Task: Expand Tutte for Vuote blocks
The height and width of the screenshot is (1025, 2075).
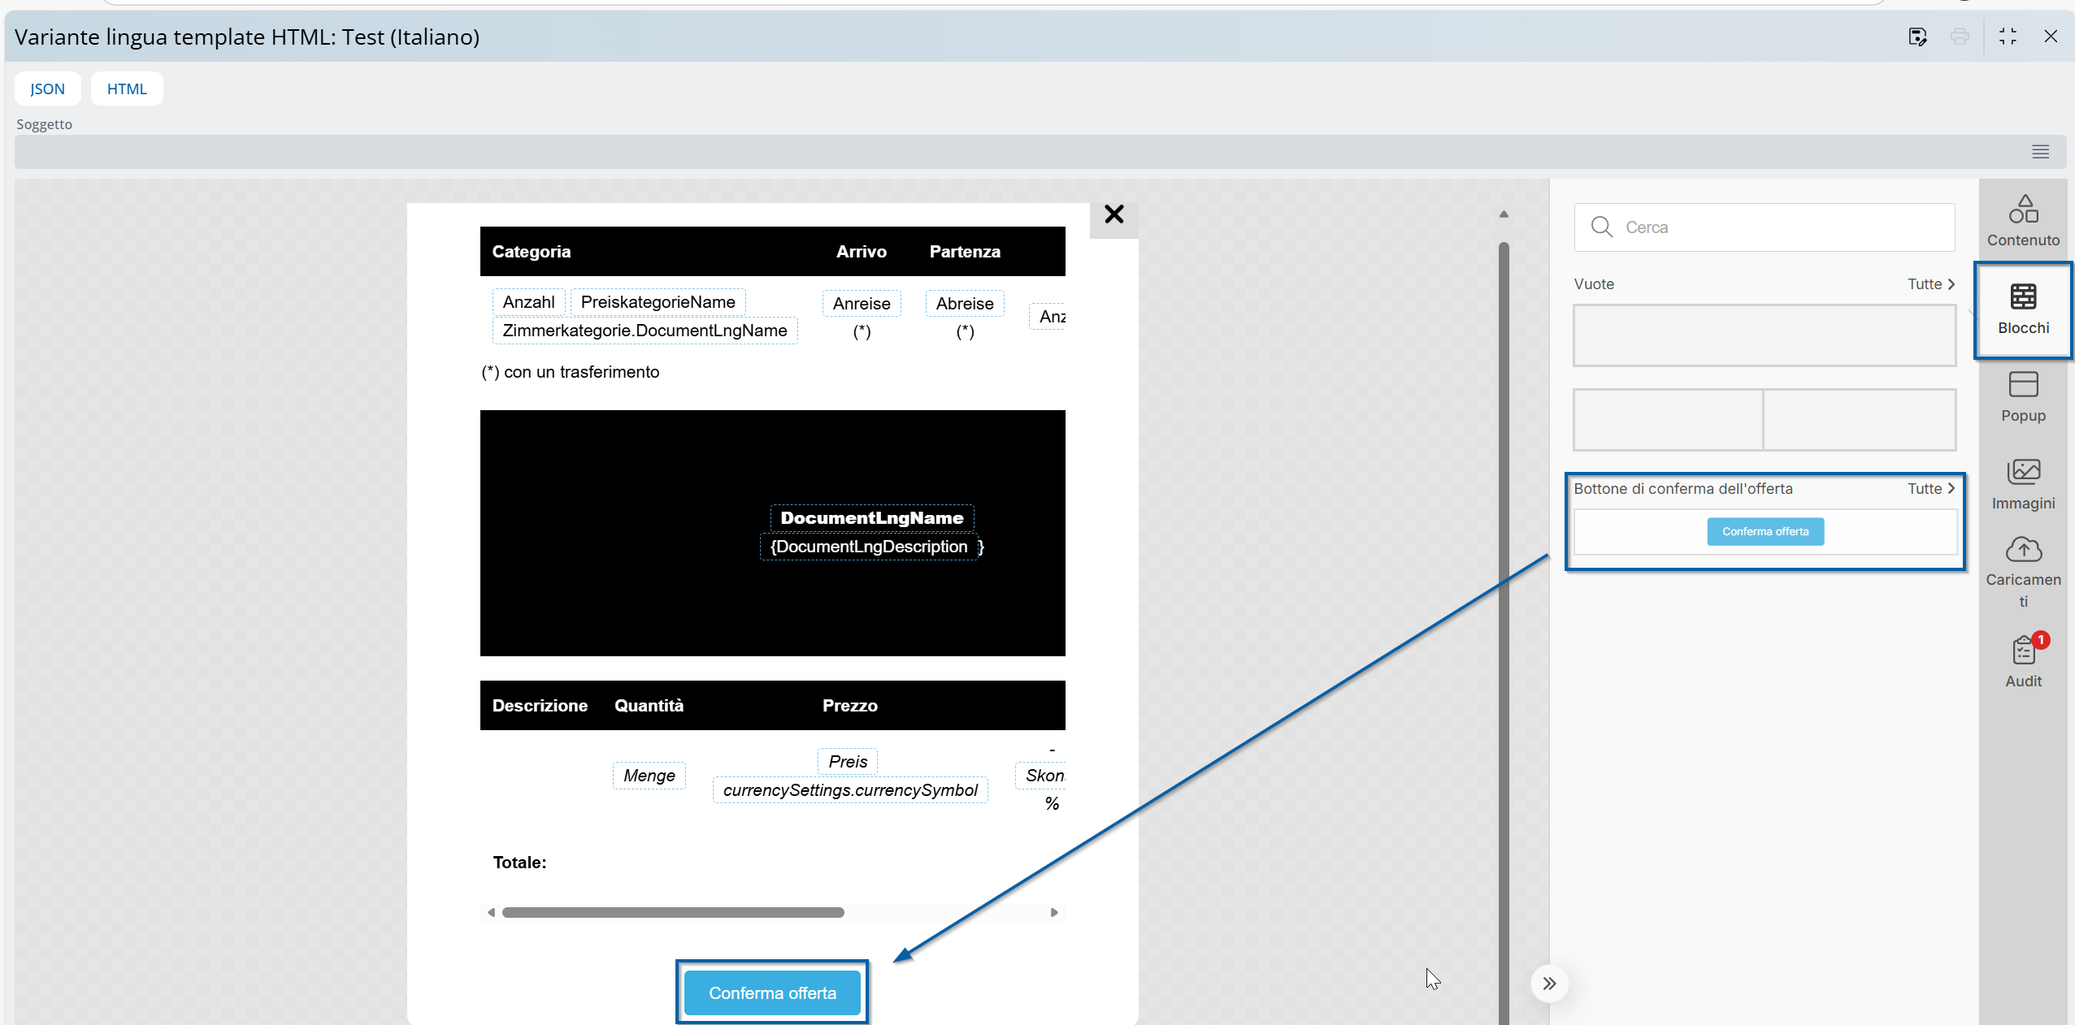Action: point(1930,284)
